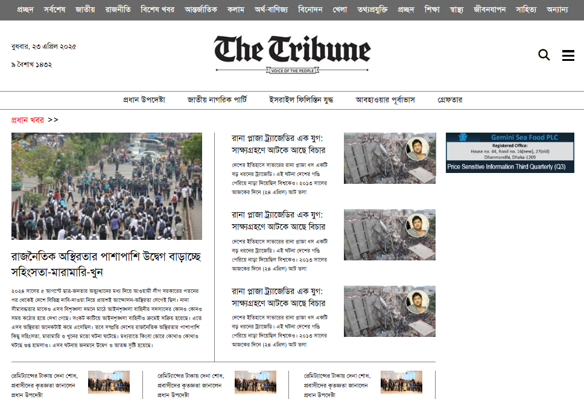Open lead story photo of police and students

click(107, 186)
